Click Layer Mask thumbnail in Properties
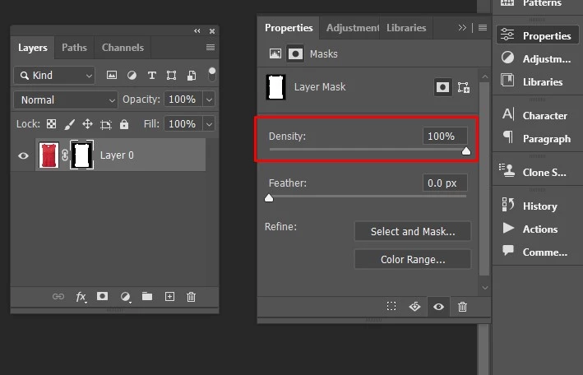 pos(276,87)
